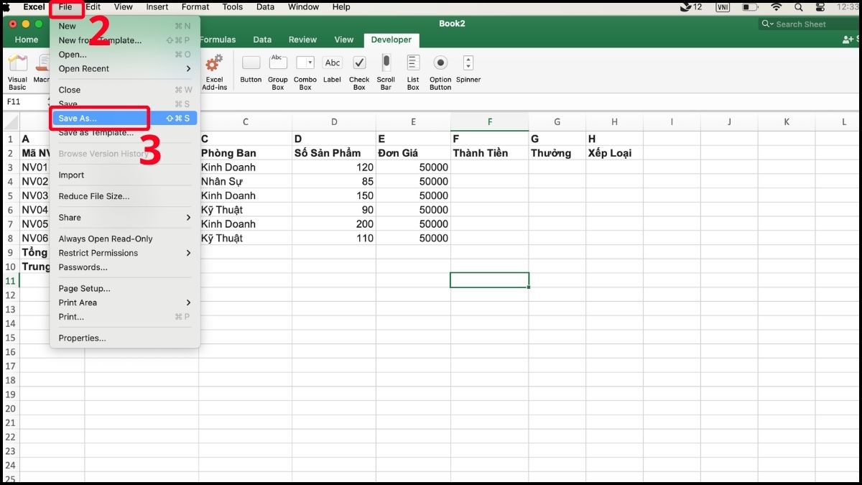862x485 pixels.
Task: Switch to the Data ribbon tab
Action: pos(262,40)
